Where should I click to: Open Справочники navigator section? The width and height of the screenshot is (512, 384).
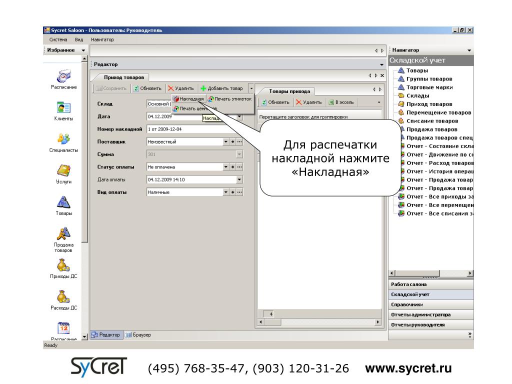(430, 304)
